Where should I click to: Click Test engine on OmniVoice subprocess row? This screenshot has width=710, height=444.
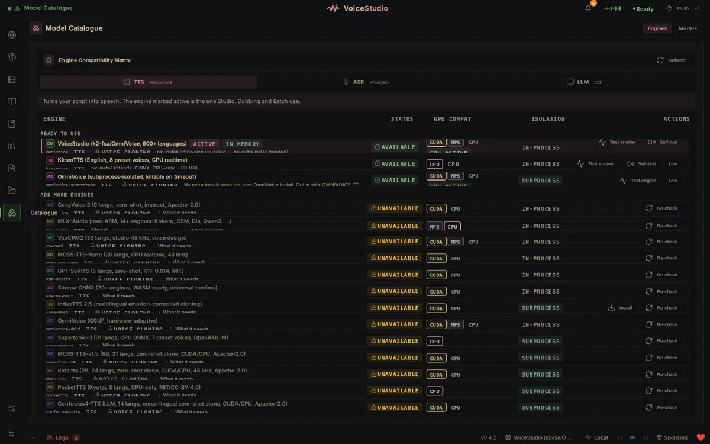pyautogui.click(x=638, y=181)
